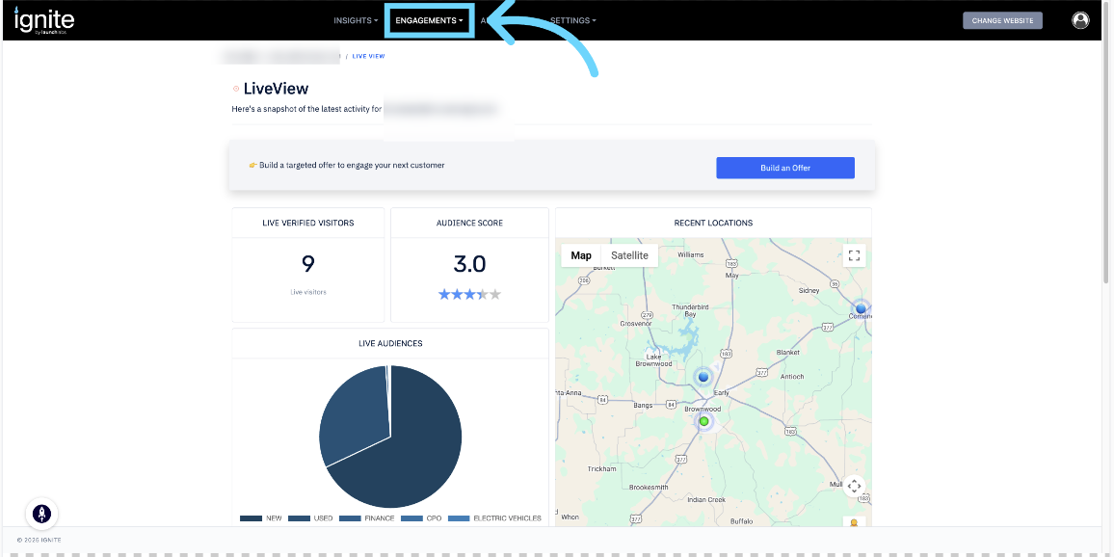Viewport: 1114px width, 557px height.
Task: Click the USED legend color swatch
Action: point(299,518)
